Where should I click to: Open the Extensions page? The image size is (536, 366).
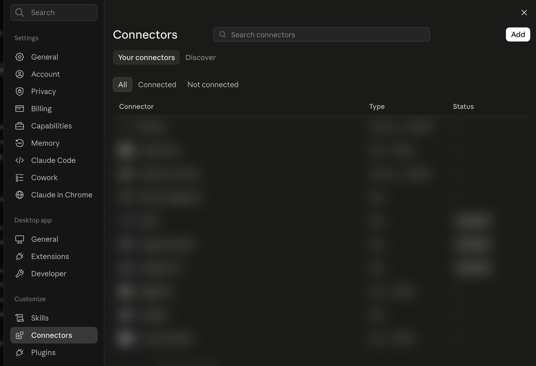click(x=54, y=256)
